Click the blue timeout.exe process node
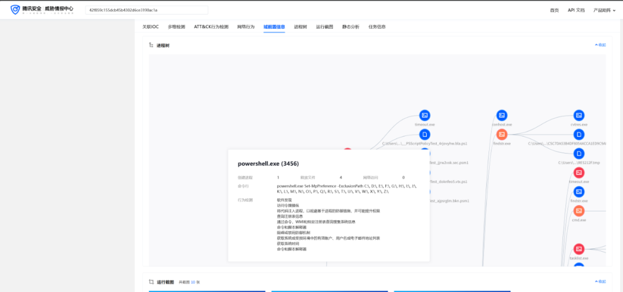The width and height of the screenshot is (623, 292). click(425, 115)
